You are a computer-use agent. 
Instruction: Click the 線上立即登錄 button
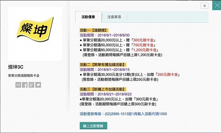93,126
